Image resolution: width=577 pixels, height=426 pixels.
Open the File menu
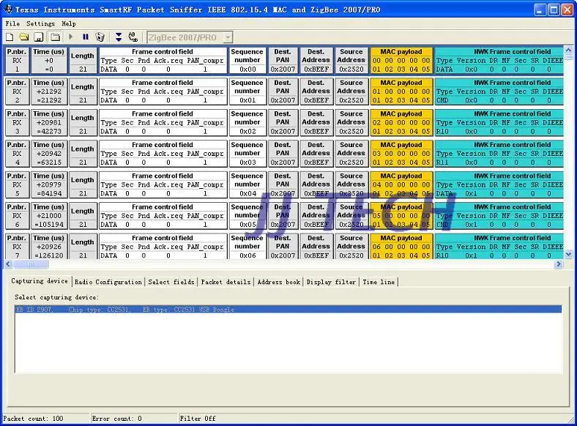(x=12, y=23)
